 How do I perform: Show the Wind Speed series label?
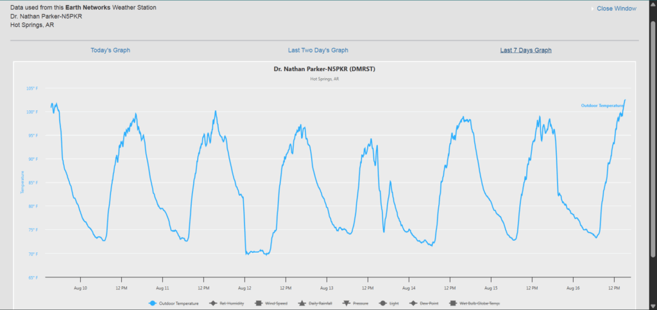point(276,303)
